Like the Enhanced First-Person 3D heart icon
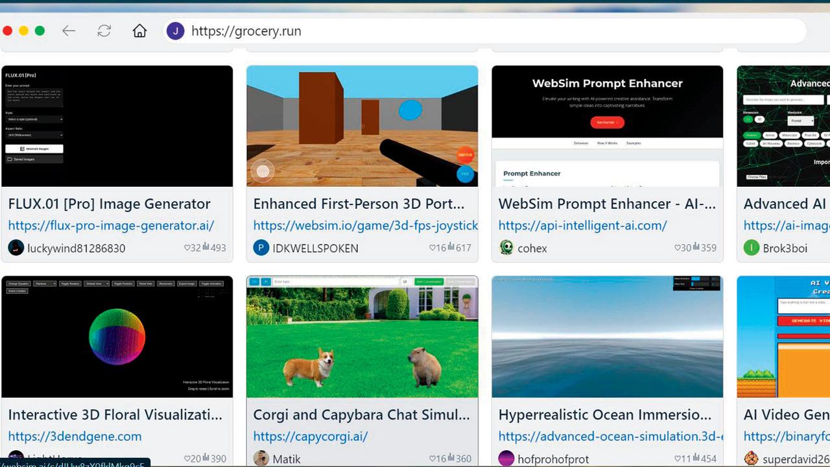 (433, 248)
